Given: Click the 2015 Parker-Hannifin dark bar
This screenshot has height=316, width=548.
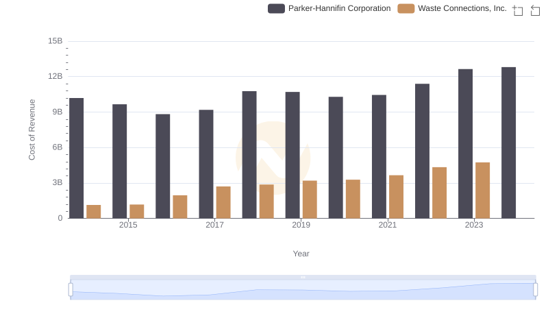Looking at the screenshot, I should [x=119, y=162].
